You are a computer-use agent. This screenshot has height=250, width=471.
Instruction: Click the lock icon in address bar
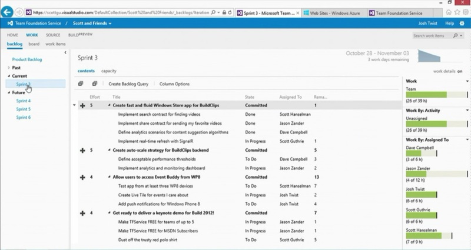(224, 12)
